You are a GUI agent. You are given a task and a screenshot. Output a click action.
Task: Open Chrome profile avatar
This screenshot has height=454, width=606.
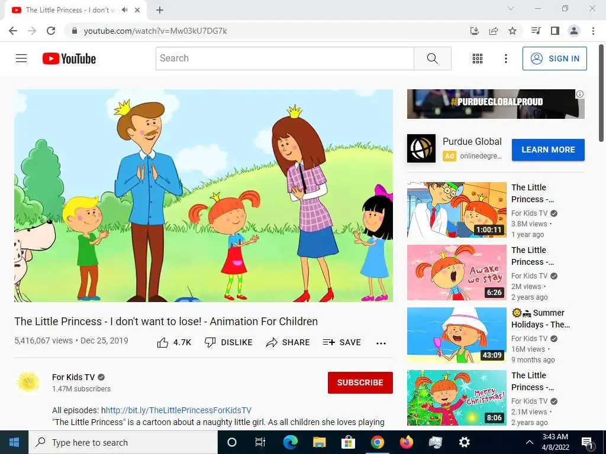click(x=574, y=31)
